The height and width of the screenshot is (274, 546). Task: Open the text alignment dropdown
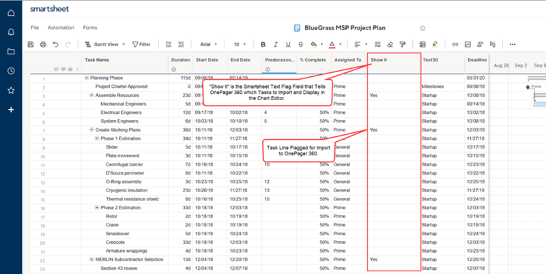point(361,44)
